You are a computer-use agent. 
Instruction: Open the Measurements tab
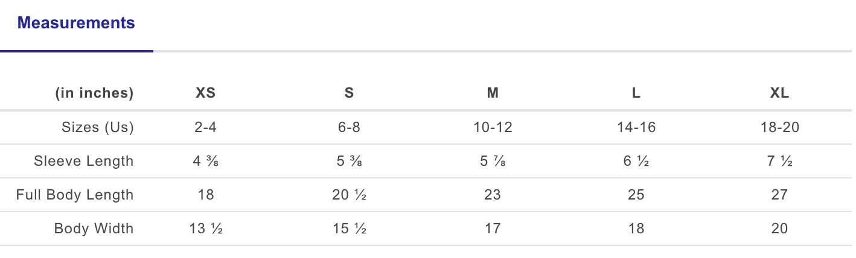pyautogui.click(x=76, y=24)
